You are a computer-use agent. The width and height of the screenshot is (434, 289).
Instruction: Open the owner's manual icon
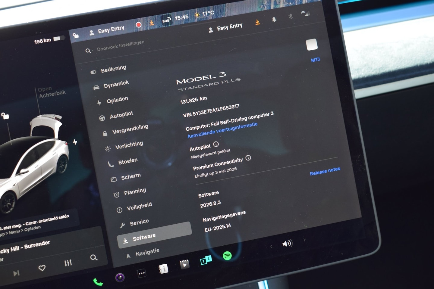click(x=163, y=269)
